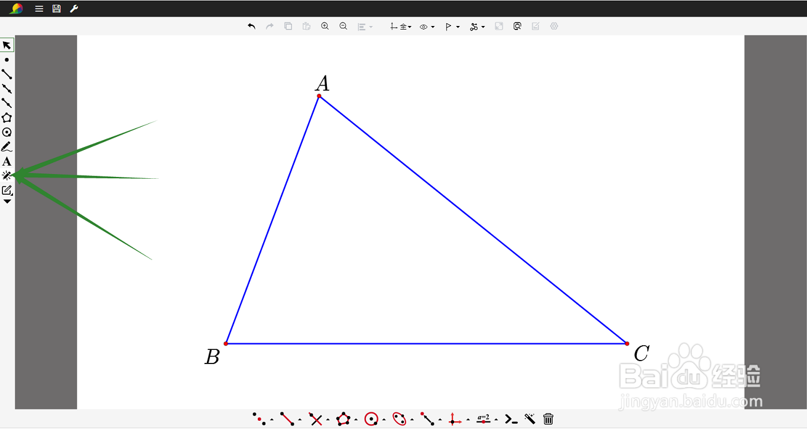
Task: Click the @ symbol icon in toolbar
Action: (517, 27)
